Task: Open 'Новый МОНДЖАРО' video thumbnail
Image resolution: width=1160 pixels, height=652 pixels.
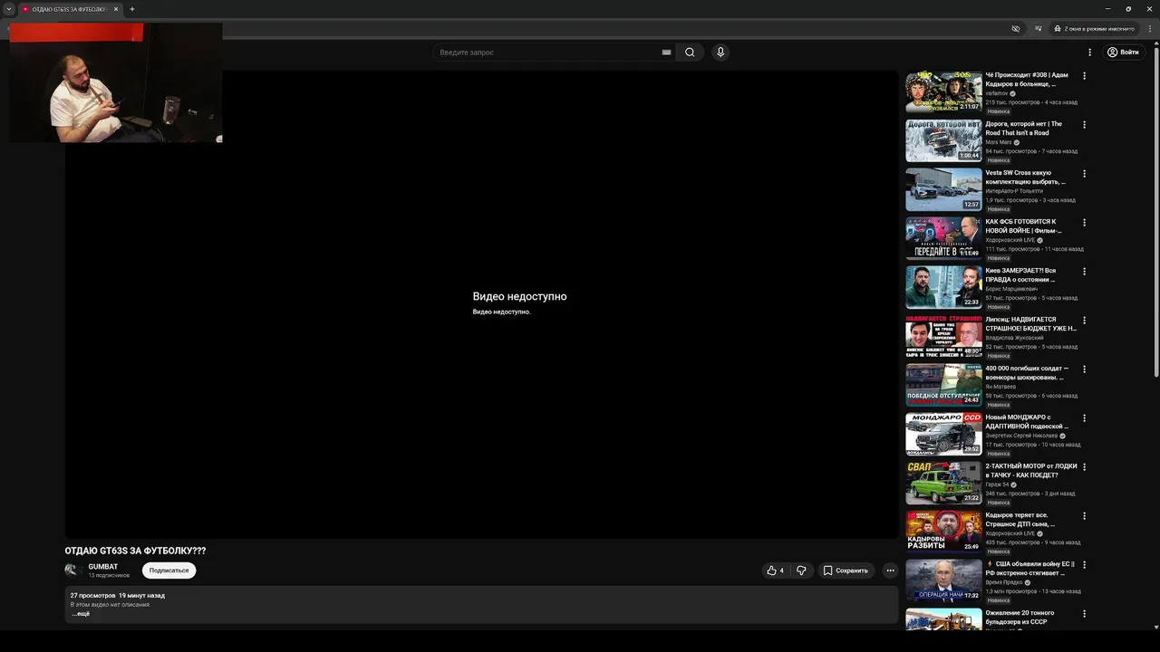Action: tap(943, 435)
